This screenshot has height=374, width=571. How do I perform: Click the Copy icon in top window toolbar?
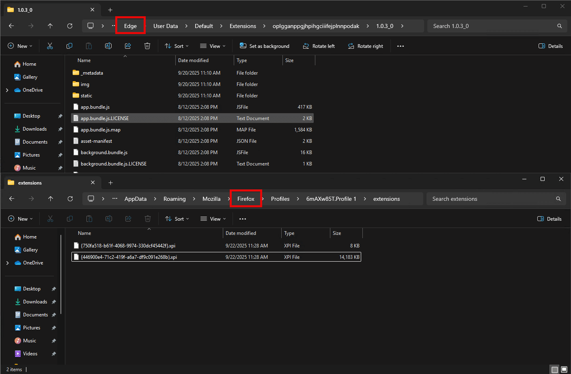click(x=69, y=46)
